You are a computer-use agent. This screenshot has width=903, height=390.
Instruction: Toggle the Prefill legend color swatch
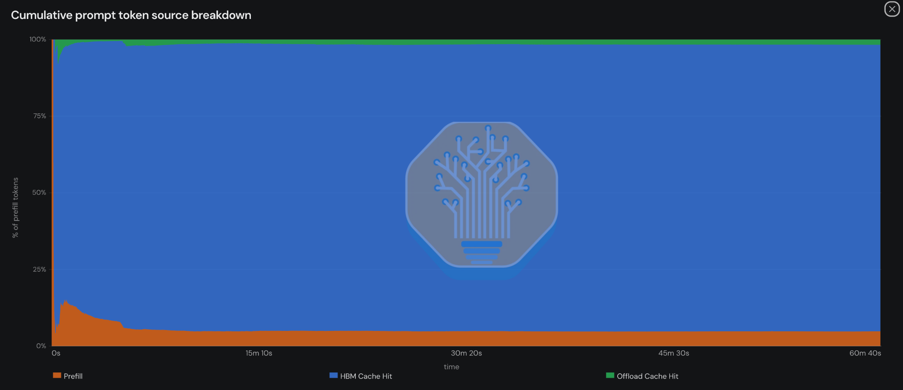coord(57,375)
